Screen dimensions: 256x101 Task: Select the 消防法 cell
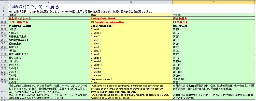[x=49, y=29]
